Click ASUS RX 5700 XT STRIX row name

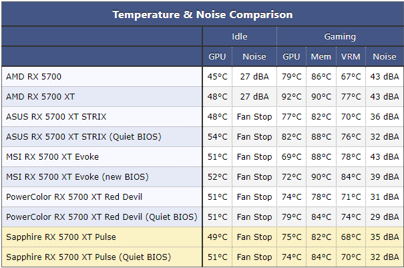[56, 116]
